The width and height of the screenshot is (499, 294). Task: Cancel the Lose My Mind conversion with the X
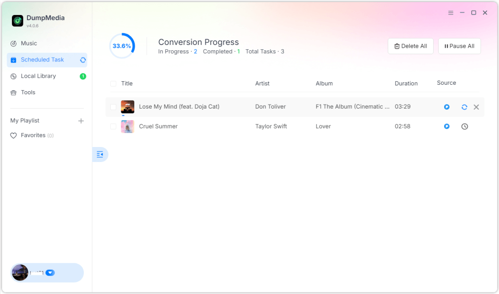(476, 107)
